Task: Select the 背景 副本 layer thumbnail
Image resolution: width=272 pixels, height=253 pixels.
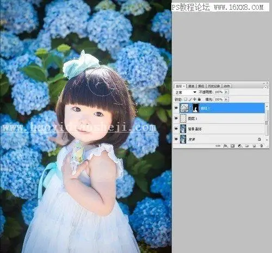Action: tap(183, 129)
